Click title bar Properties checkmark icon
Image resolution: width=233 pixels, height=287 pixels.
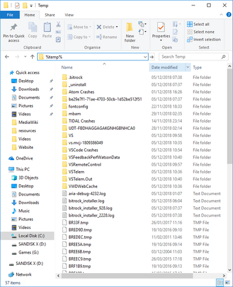click(17, 5)
